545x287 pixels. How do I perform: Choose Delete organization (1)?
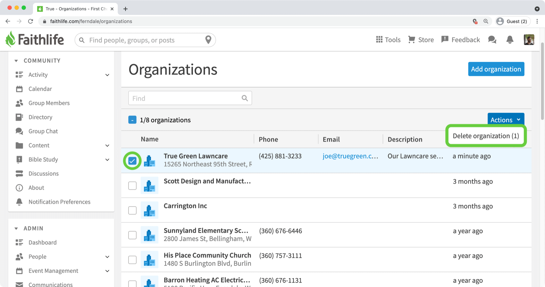(486, 136)
